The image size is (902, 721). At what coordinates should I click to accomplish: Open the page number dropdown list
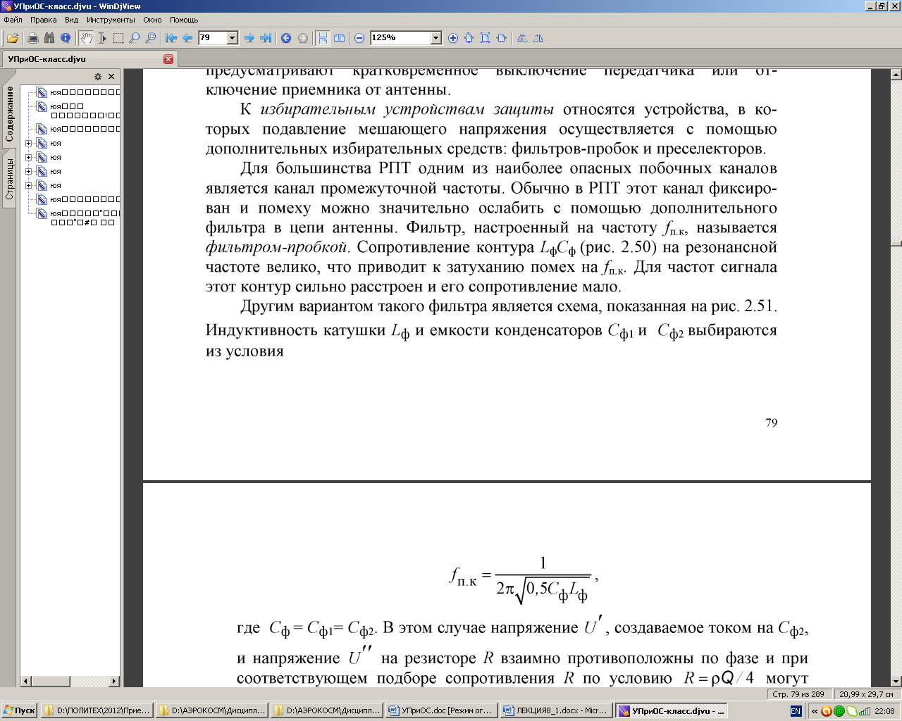[232, 38]
